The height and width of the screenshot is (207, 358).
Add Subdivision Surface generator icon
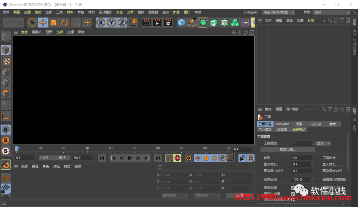click(x=203, y=22)
